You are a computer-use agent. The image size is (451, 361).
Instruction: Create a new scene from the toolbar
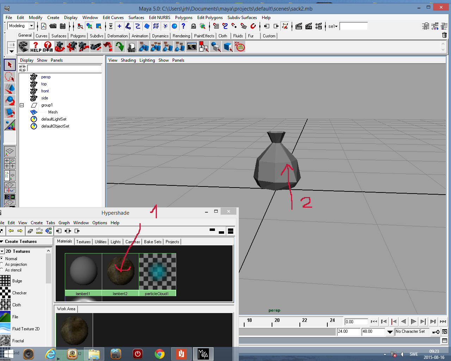tap(44, 26)
